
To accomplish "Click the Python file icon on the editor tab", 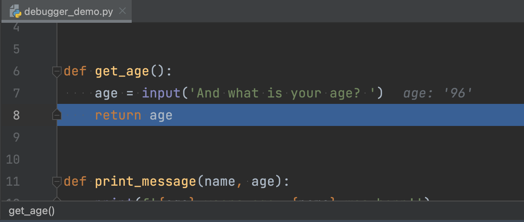I will [x=15, y=11].
